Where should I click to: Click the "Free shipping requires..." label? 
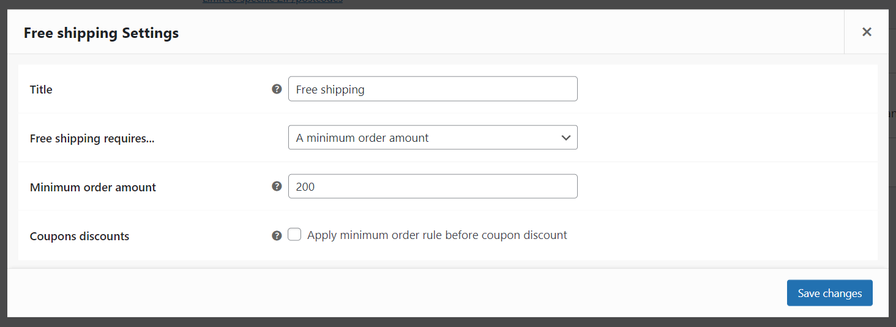coord(92,138)
